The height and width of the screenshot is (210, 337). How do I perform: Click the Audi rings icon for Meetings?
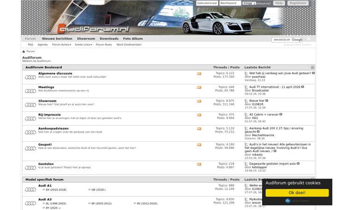point(30,91)
